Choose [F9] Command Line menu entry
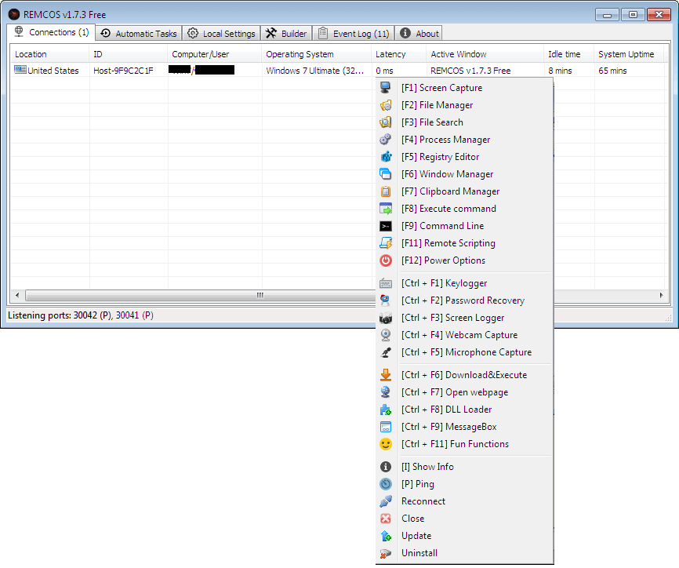Screen dimensions: 679x568 click(x=465, y=226)
